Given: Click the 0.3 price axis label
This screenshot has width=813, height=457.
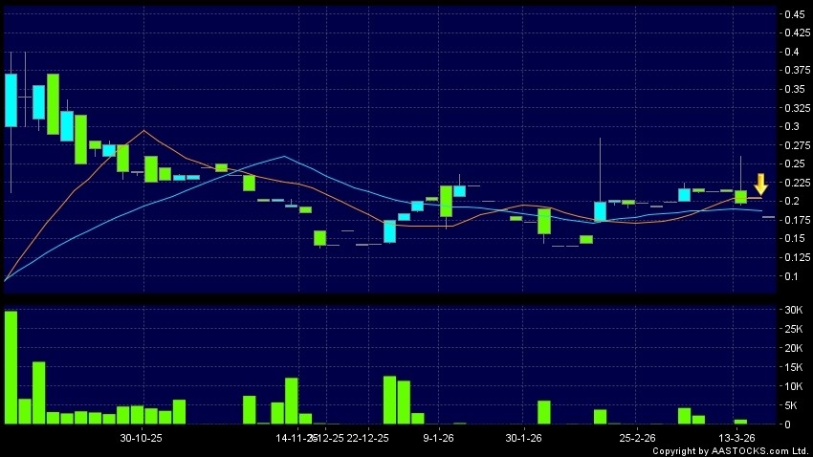Looking at the screenshot, I should click(x=793, y=126).
